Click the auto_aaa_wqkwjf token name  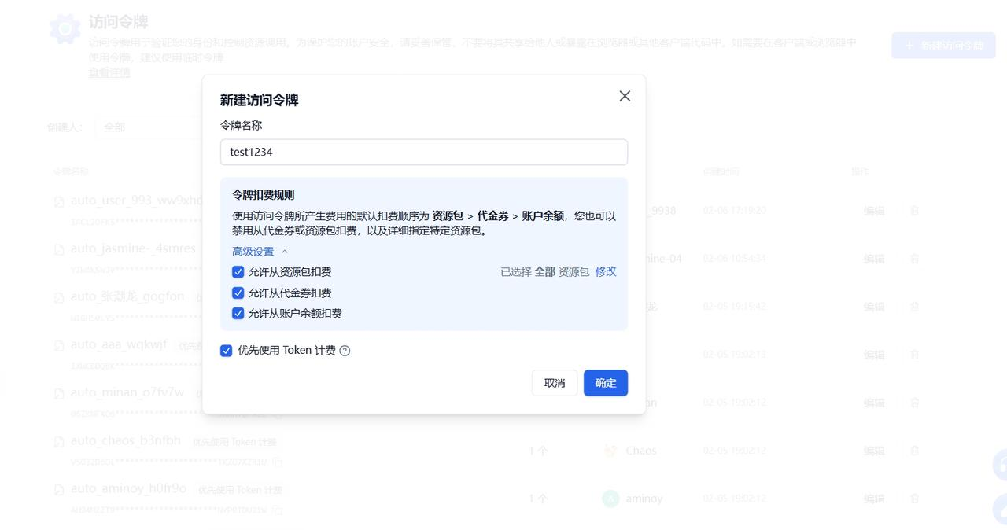(x=120, y=344)
